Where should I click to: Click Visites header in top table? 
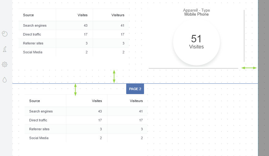click(83, 15)
